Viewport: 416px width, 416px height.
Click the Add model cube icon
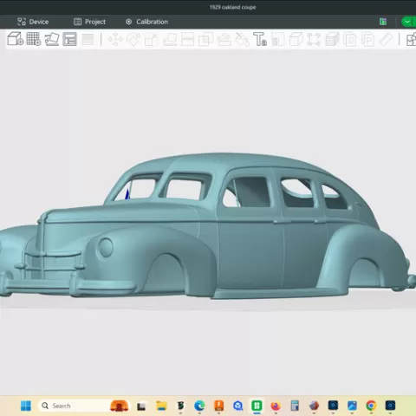coord(16,39)
